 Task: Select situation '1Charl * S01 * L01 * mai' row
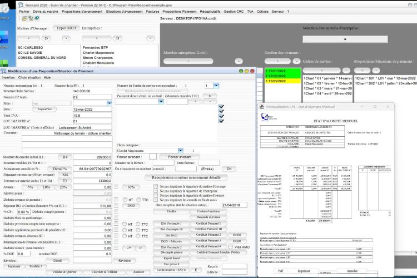tap(385, 78)
